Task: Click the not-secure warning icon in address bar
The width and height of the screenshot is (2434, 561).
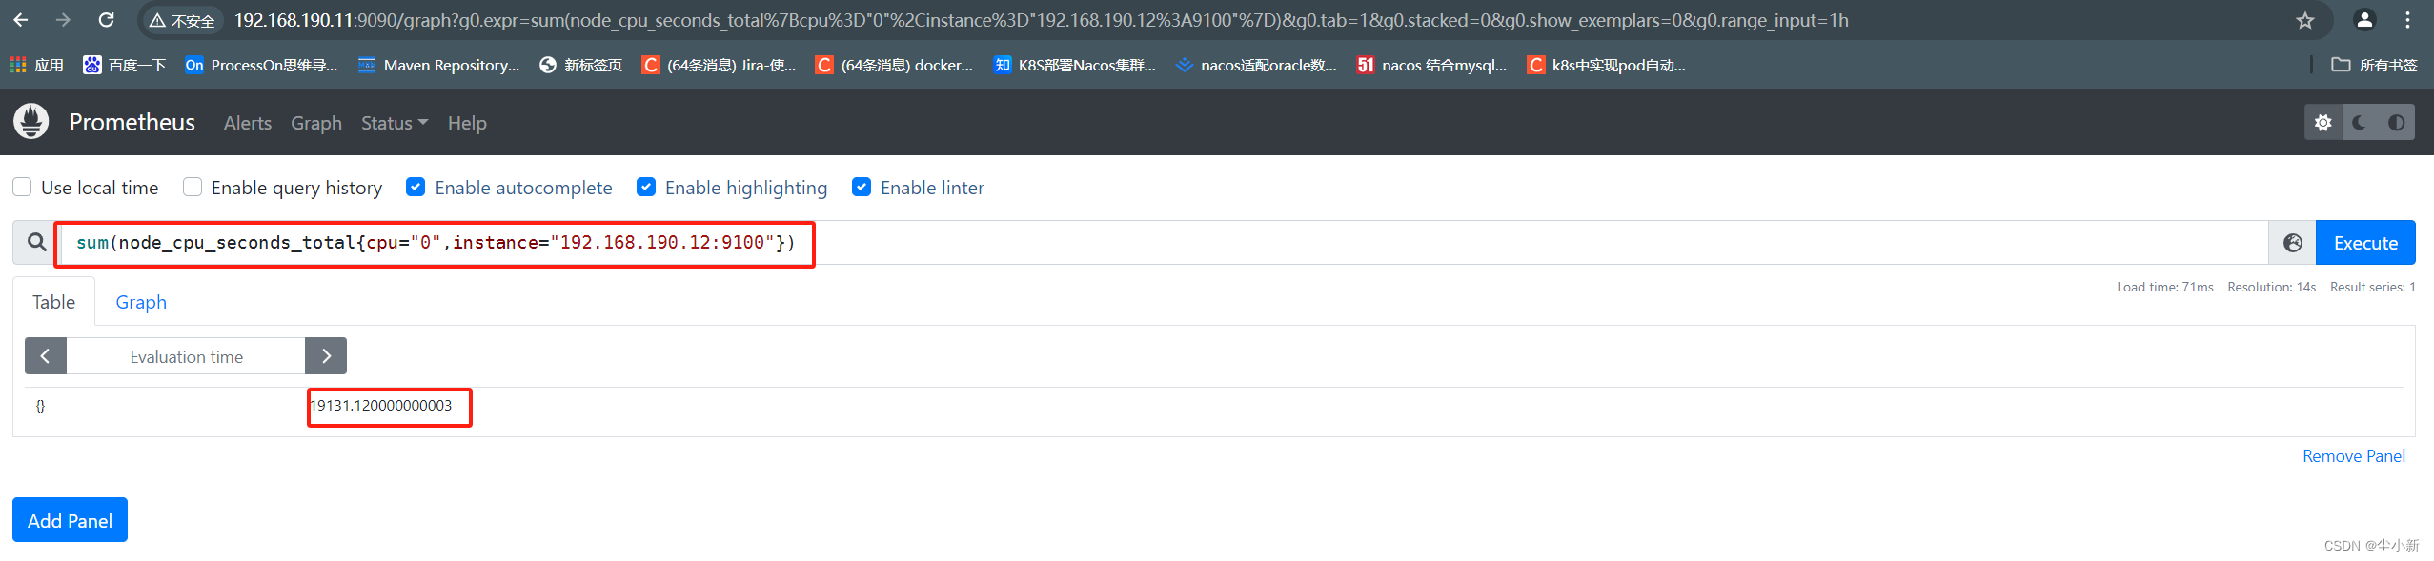Action: point(157,21)
